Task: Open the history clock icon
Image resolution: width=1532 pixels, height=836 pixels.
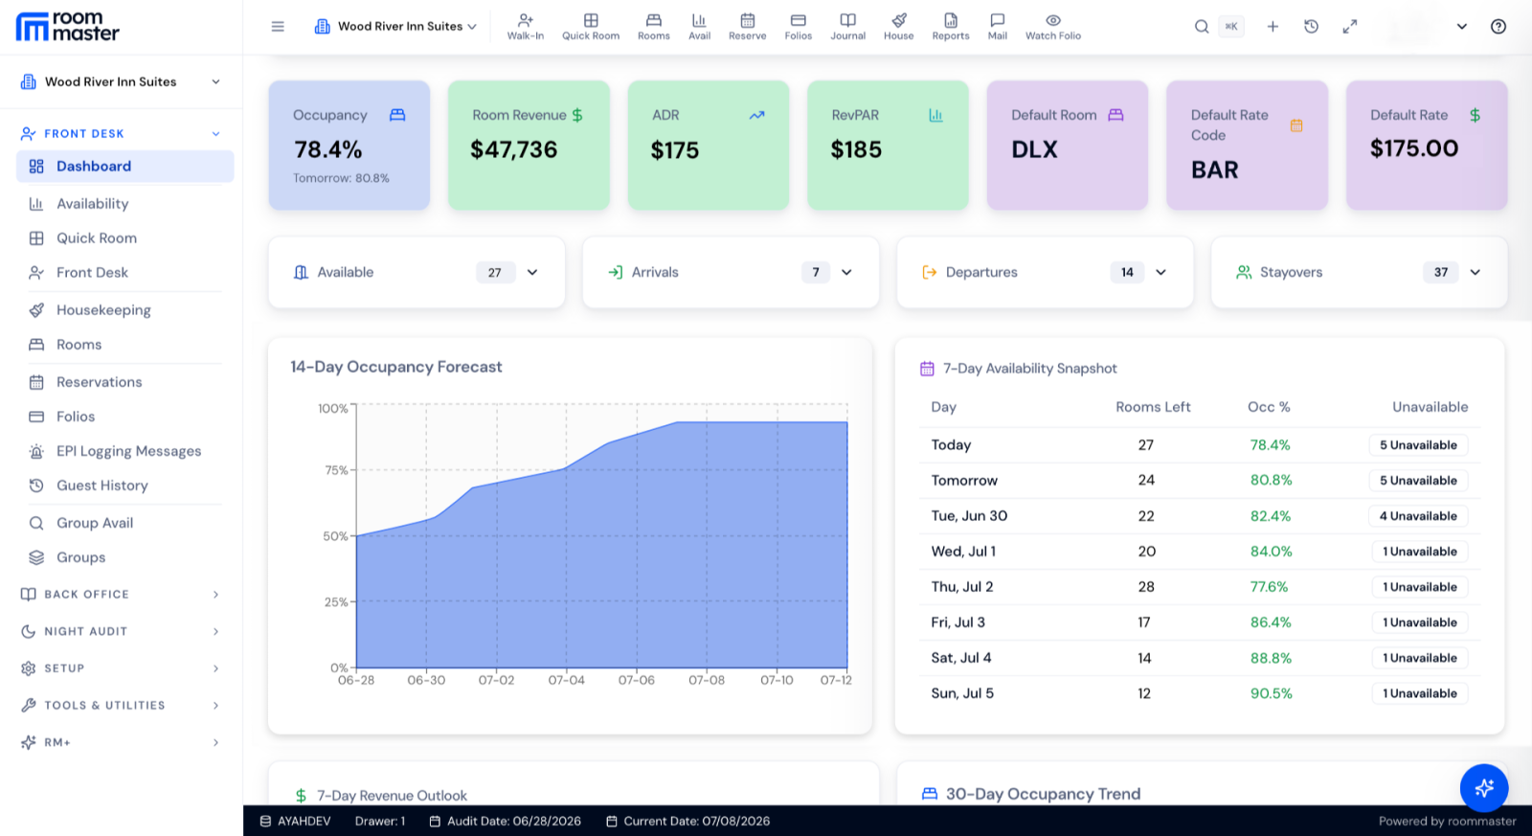Action: (1311, 27)
